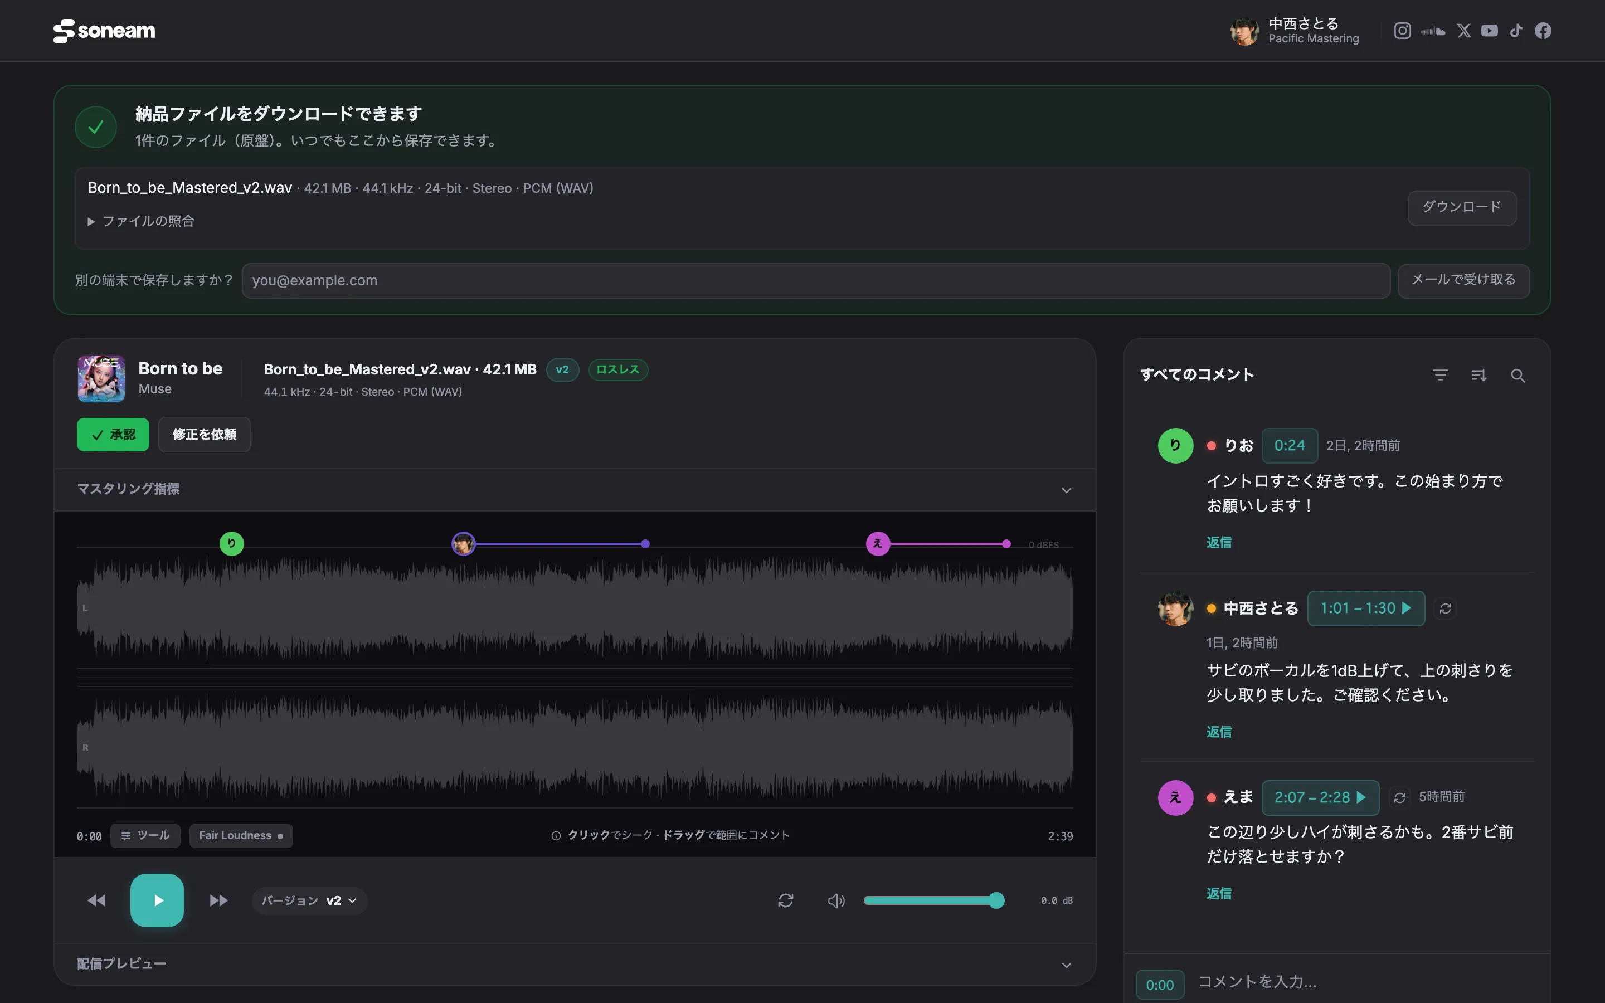Open the Facebook icon in header
Viewport: 1605px width, 1003px height.
tap(1543, 31)
